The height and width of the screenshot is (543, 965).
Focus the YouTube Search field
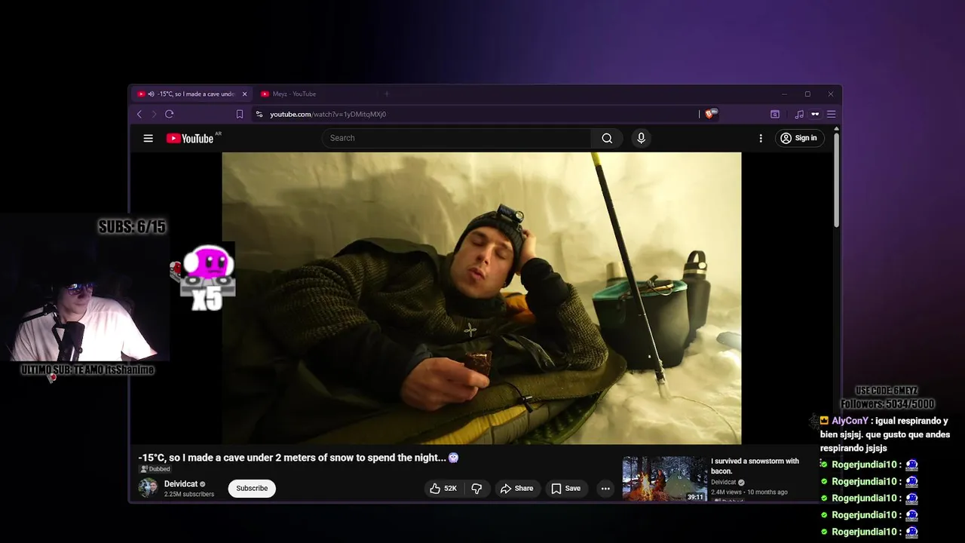pyautogui.click(x=457, y=138)
